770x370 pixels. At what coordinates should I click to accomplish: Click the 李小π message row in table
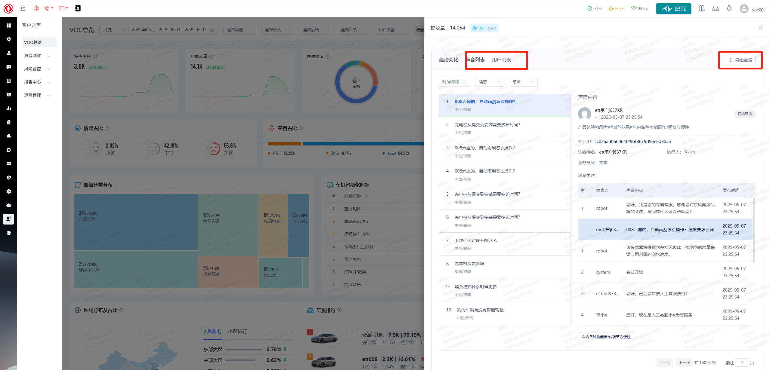pyautogui.click(x=665, y=315)
